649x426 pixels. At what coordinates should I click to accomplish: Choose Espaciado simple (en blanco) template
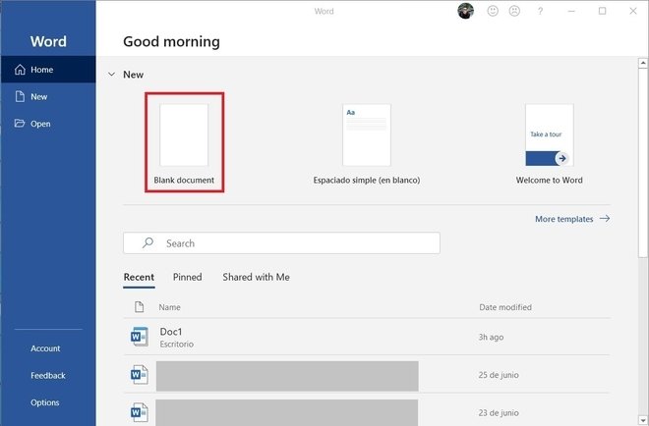point(367,142)
